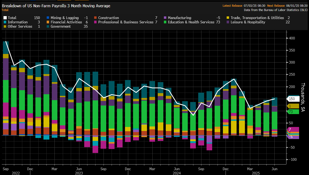Toggle the Leisure & Hospitality series label
The height and width of the screenshot is (175, 309).
click(248, 22)
